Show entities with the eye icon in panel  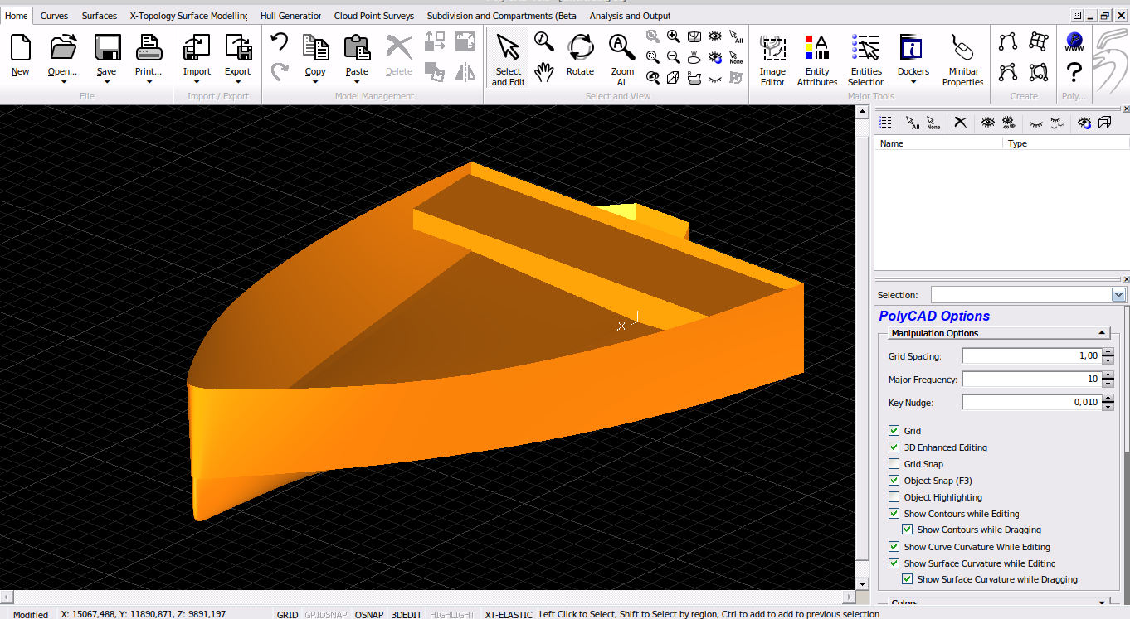click(987, 123)
